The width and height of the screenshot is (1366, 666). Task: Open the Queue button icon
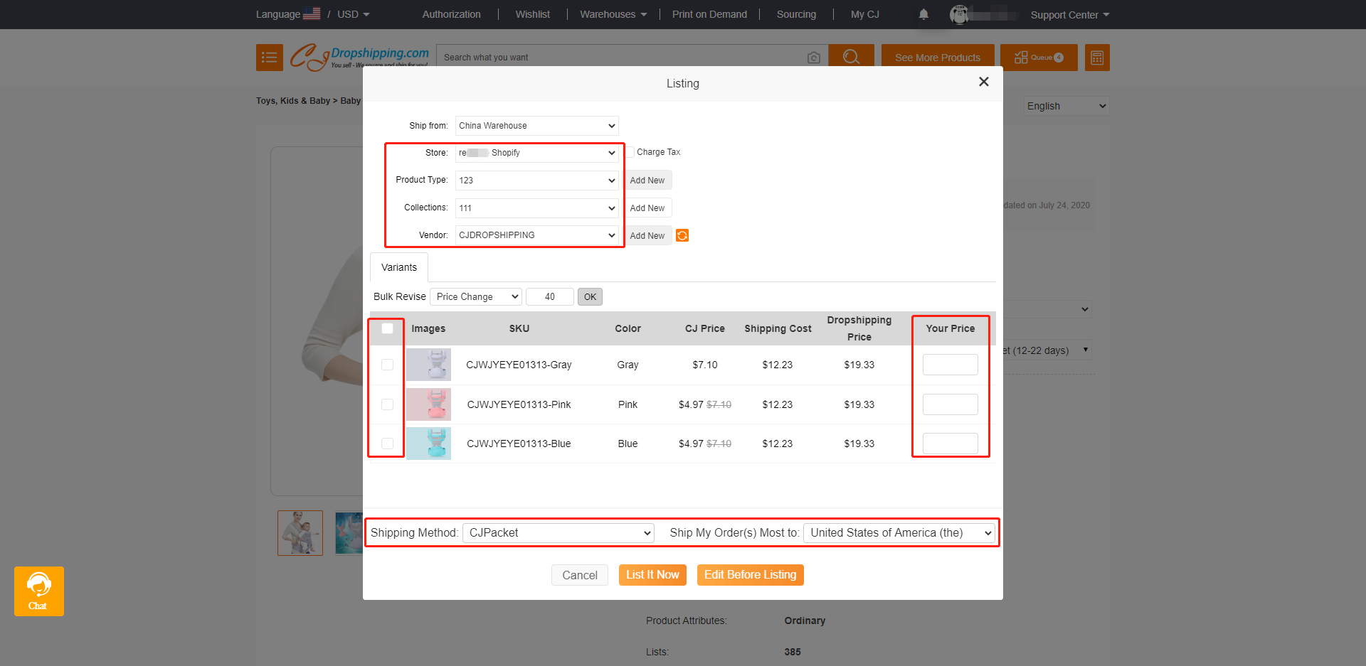click(x=1038, y=58)
